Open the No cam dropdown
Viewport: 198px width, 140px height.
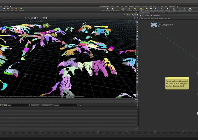133,21
